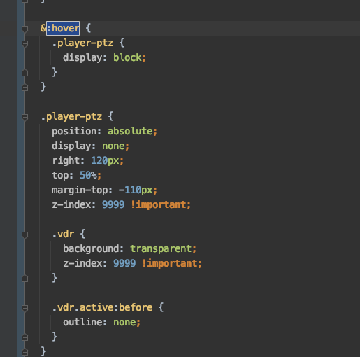Image resolution: width=360 pixels, height=357 pixels.
Task: Click the .vdr selector
Action: [63, 234]
